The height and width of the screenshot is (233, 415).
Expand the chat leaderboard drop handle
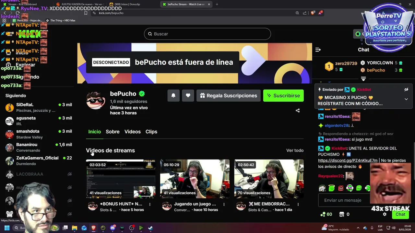pyautogui.click(x=363, y=79)
